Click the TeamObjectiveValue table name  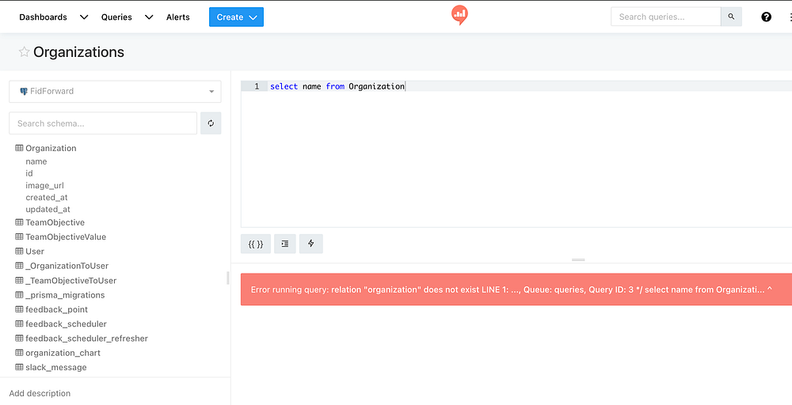[x=66, y=237]
